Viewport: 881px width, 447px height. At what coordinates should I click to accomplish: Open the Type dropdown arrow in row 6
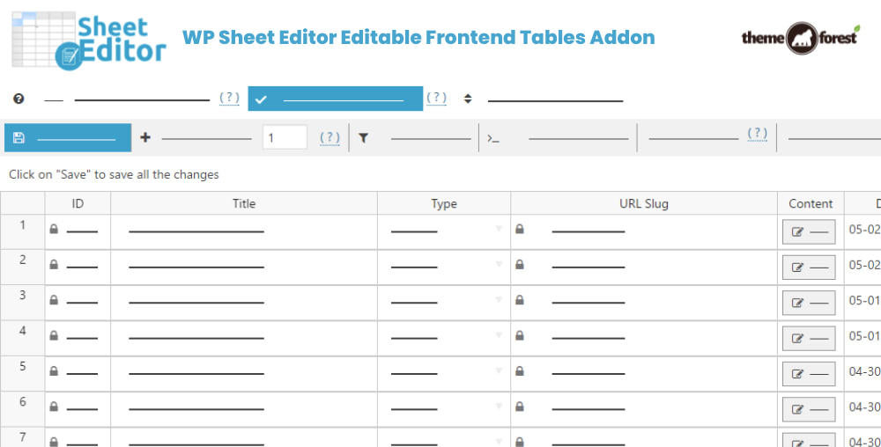499,407
